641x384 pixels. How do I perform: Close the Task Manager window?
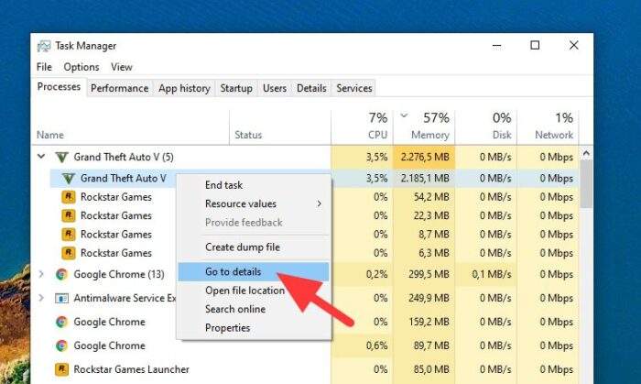coord(573,46)
